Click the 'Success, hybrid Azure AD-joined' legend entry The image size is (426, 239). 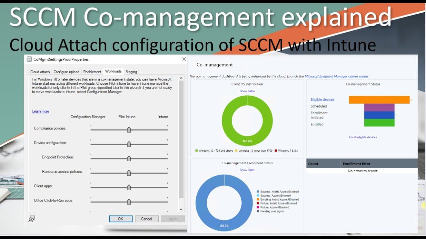[x=278, y=192]
